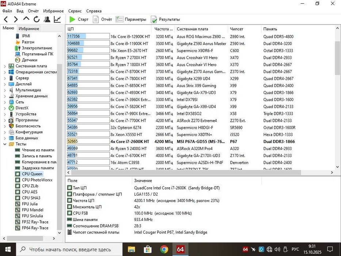This screenshot has width=341, height=256.
Task: Sort by the Чипсет column header
Action: 244,29
